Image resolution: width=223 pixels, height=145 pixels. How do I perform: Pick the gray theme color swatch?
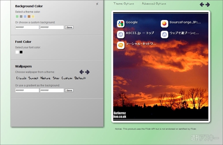coord(21,16)
